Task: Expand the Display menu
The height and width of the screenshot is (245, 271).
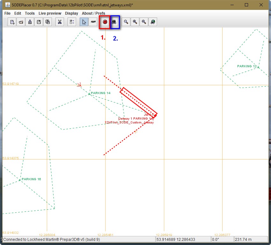Action: tap(71, 13)
